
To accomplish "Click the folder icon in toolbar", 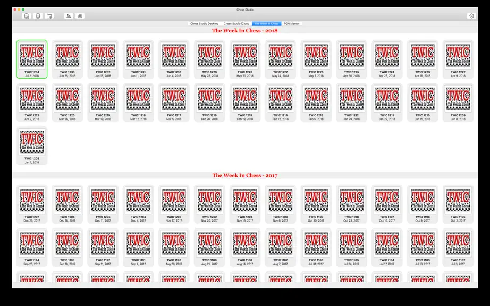I will click(49, 16).
